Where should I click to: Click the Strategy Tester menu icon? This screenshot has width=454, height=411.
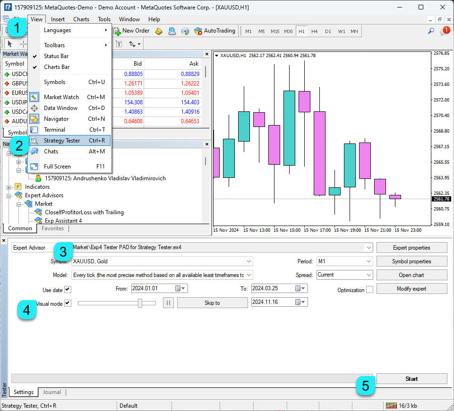click(34, 141)
